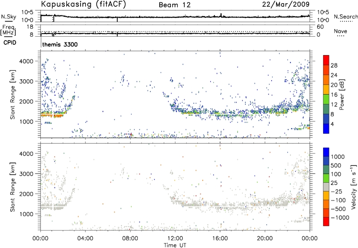Pick the blue bottom segment of Power color bar
The height and width of the screenshot is (248, 358).
pyautogui.click(x=326, y=128)
